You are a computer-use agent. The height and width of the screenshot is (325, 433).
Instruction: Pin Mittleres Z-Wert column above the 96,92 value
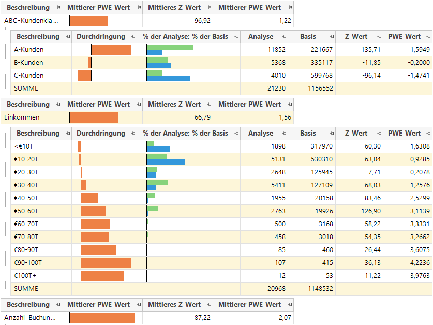[x=210, y=7]
